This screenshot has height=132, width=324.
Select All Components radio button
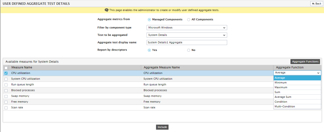click(x=188, y=19)
